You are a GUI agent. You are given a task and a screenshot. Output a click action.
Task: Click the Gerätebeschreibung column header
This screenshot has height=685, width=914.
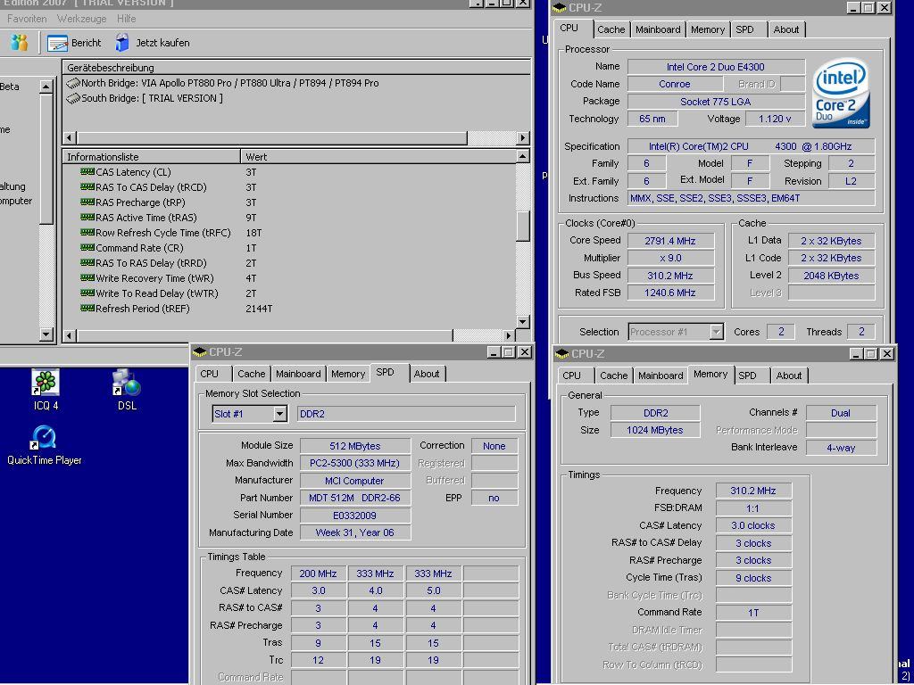click(296, 68)
